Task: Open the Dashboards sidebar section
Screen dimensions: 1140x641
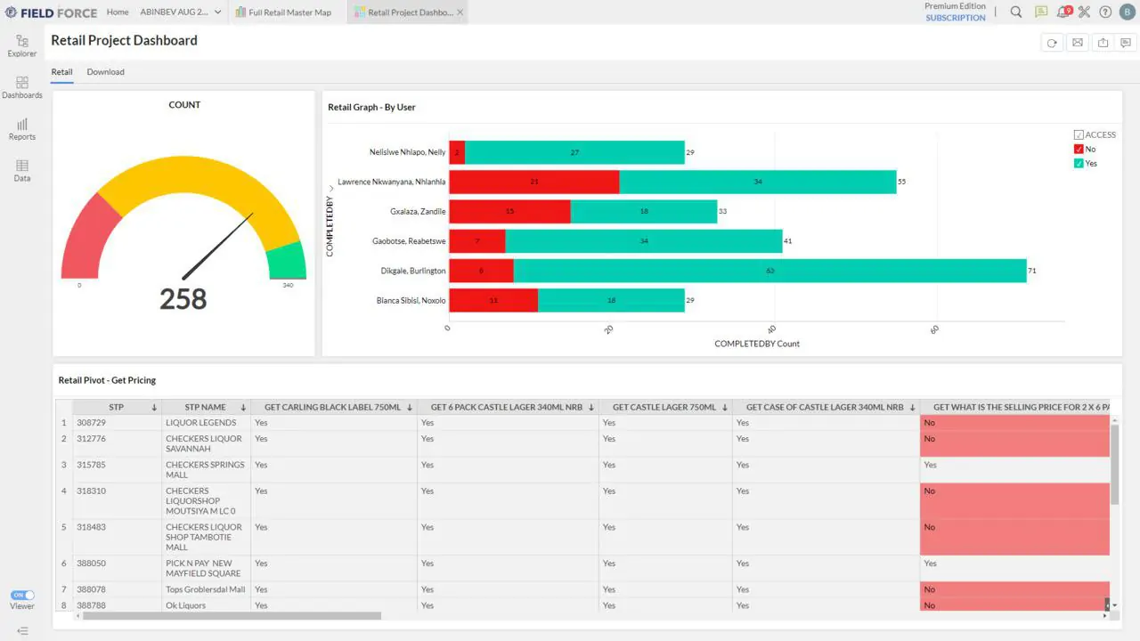Action: coord(22,87)
